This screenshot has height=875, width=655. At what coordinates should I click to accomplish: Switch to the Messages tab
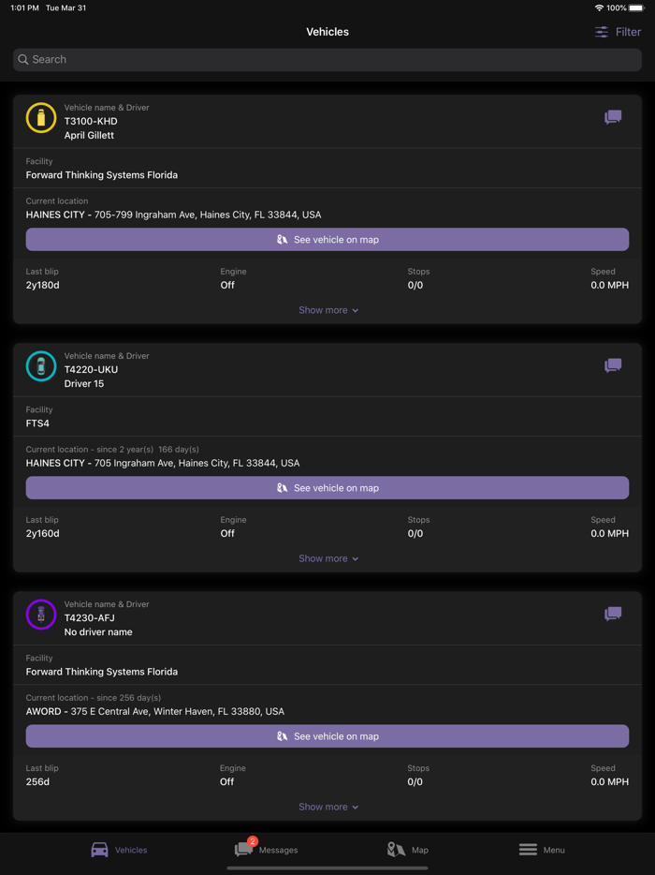[x=266, y=850]
